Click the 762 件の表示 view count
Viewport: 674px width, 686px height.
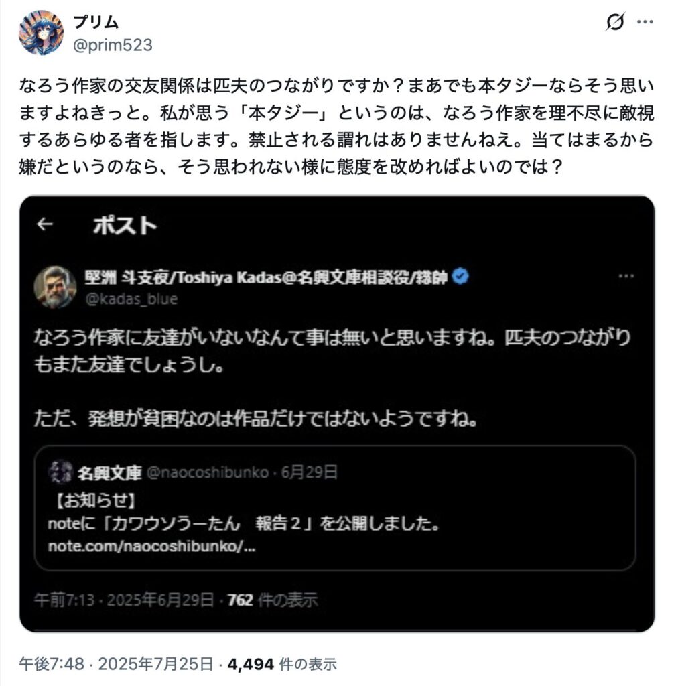(272, 599)
